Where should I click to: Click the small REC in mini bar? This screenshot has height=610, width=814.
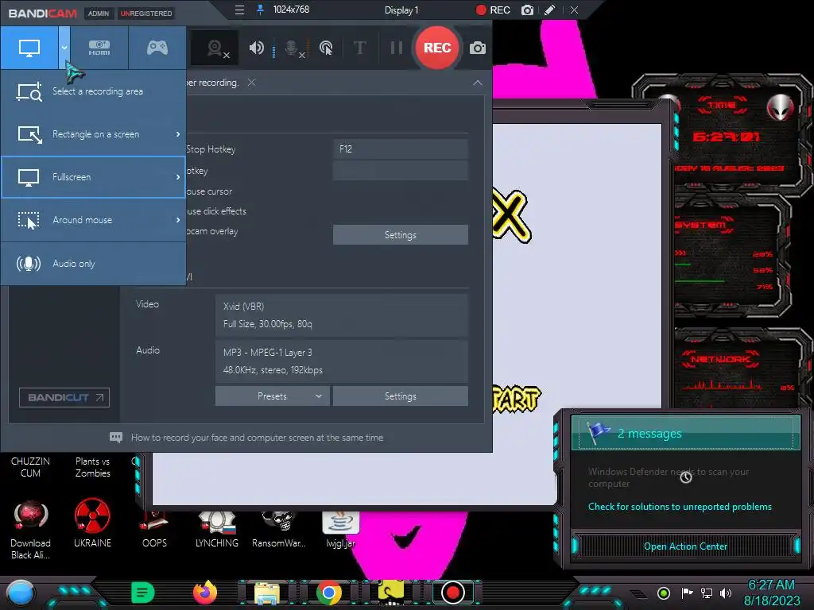(x=493, y=10)
